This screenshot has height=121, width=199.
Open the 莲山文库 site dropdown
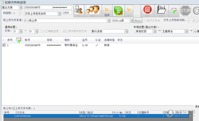click(x=20, y=8)
